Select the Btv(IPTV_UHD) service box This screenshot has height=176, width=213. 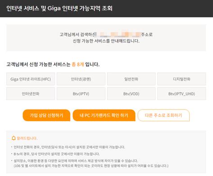(182, 94)
